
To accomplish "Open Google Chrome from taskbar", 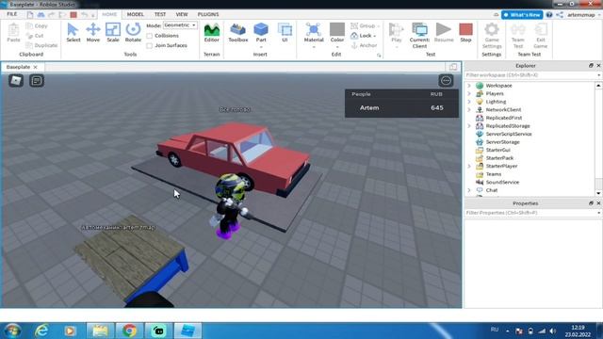I will tap(129, 331).
